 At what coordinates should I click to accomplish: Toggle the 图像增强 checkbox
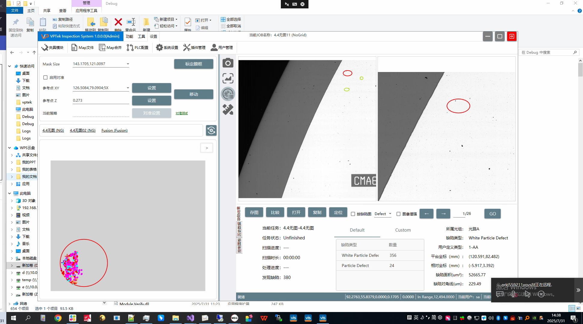tap(398, 214)
